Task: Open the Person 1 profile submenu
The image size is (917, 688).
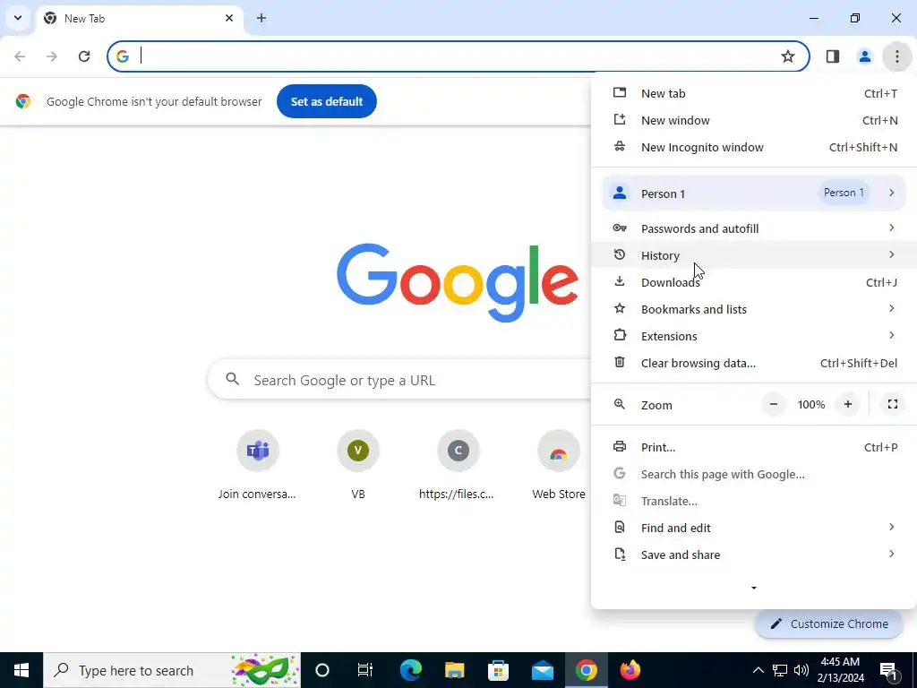Action: click(754, 193)
